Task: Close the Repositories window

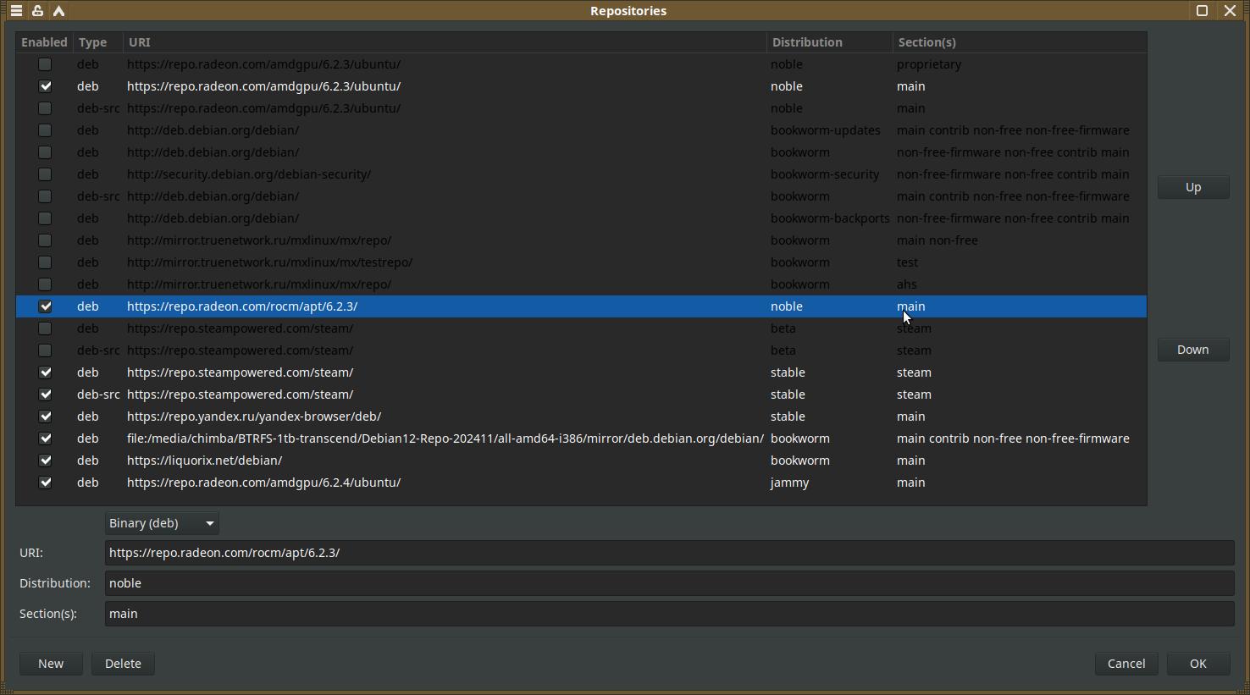Action: pyautogui.click(x=1231, y=11)
